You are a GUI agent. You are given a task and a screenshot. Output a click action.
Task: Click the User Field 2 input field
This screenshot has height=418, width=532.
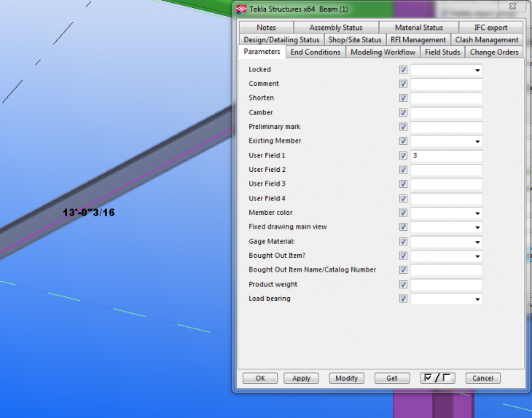tap(447, 170)
